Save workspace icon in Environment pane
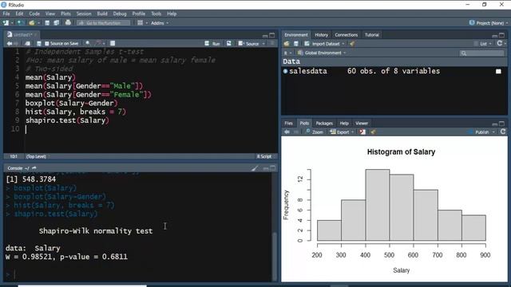 296,44
